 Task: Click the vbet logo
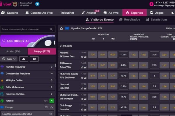pyautogui.click(x=6, y=4)
